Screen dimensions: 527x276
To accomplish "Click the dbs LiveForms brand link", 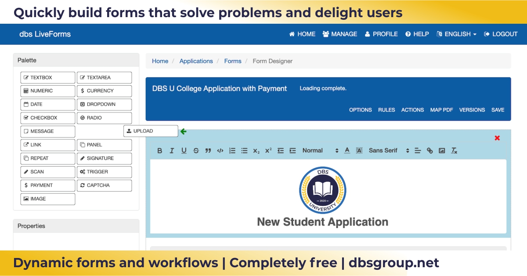I will pos(45,34).
